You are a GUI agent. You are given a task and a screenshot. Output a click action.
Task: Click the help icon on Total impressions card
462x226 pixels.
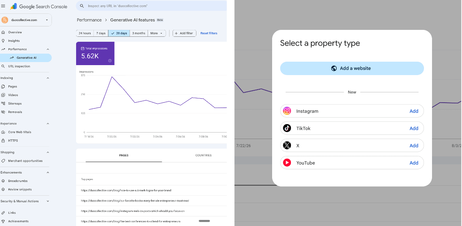tap(110, 61)
